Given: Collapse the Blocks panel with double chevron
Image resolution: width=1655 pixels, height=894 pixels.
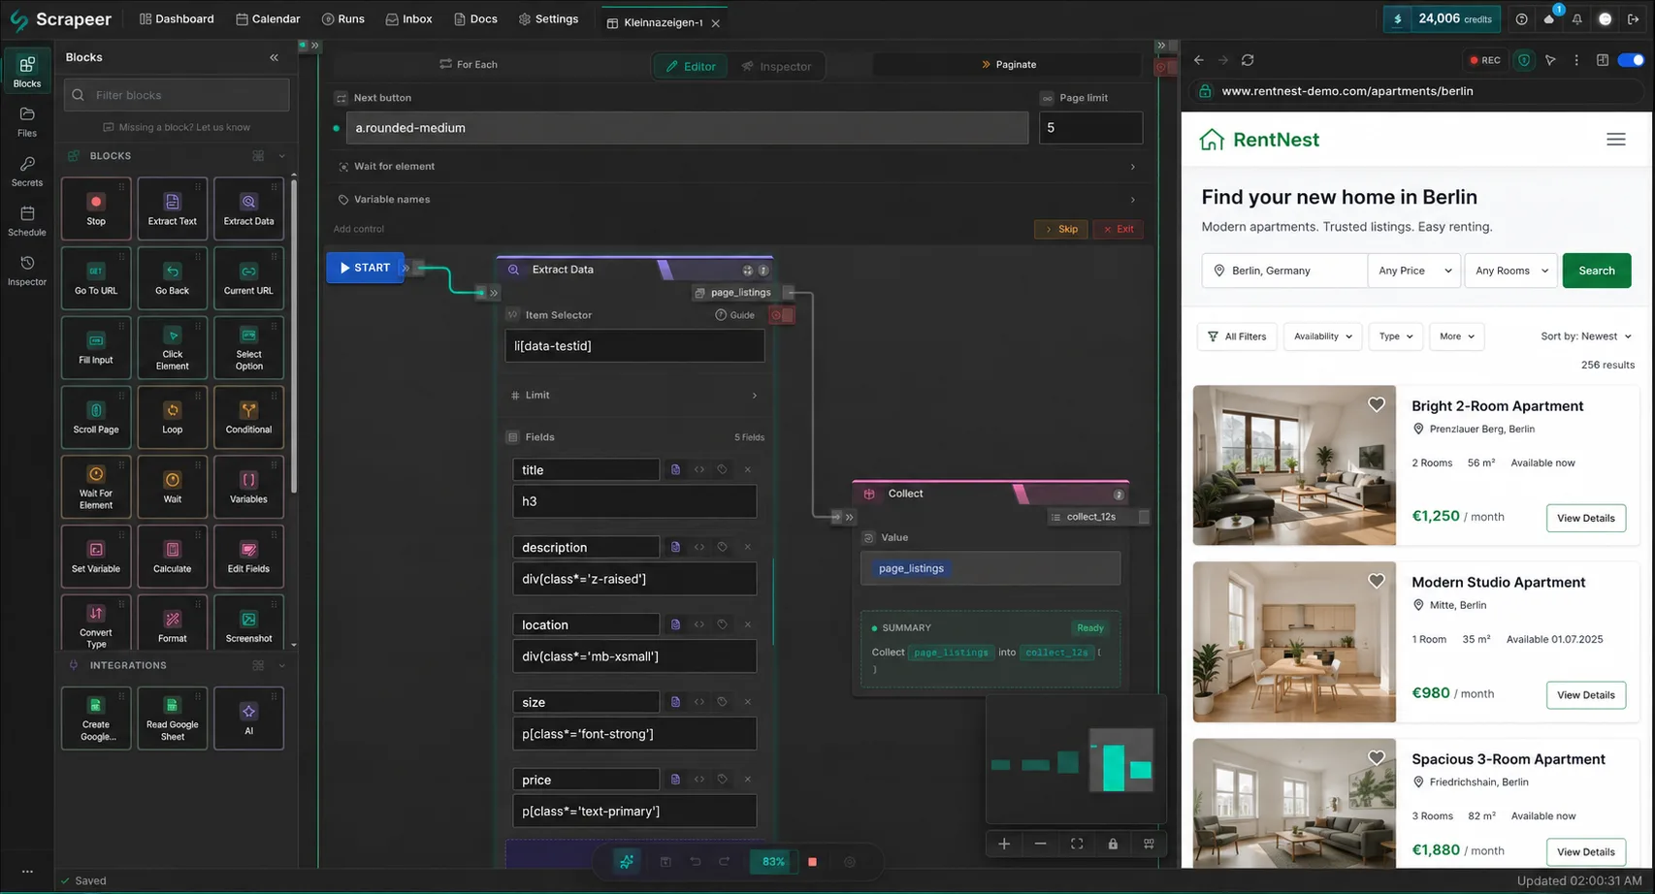Looking at the screenshot, I should (275, 57).
